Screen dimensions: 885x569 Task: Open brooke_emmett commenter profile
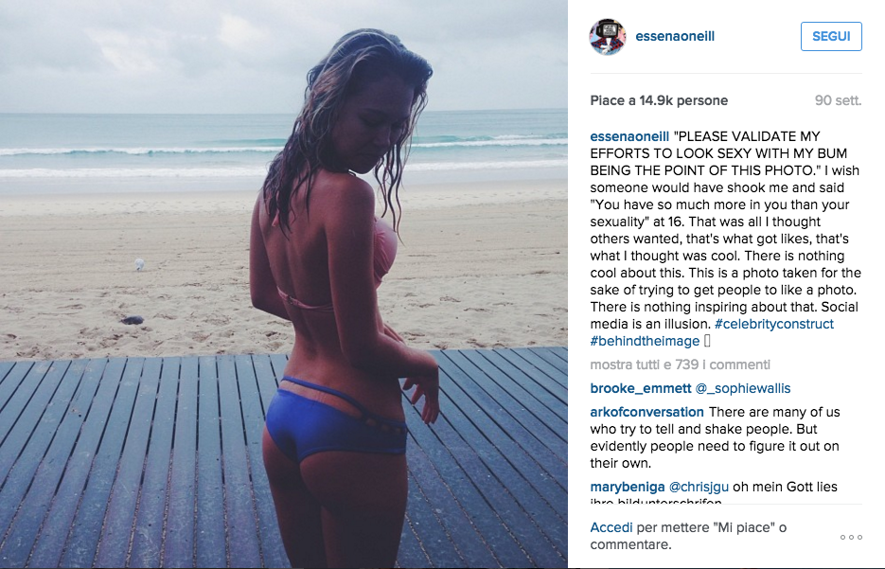pos(641,388)
